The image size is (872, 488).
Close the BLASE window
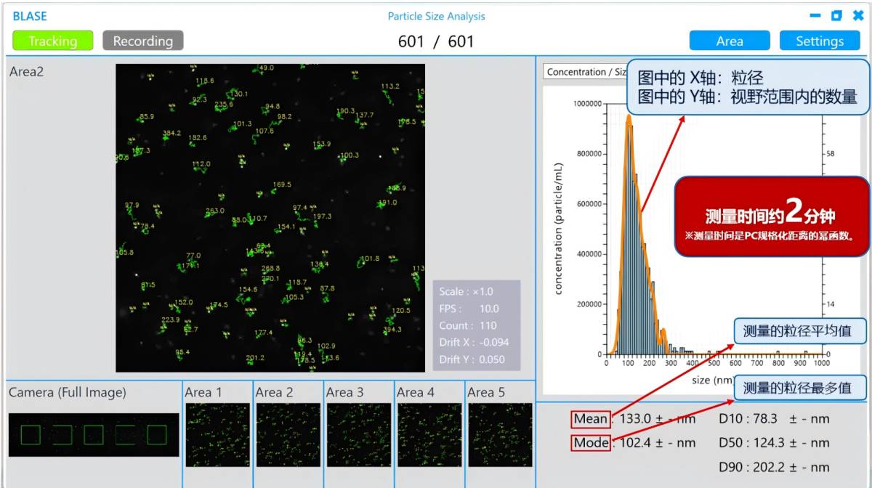coord(858,15)
